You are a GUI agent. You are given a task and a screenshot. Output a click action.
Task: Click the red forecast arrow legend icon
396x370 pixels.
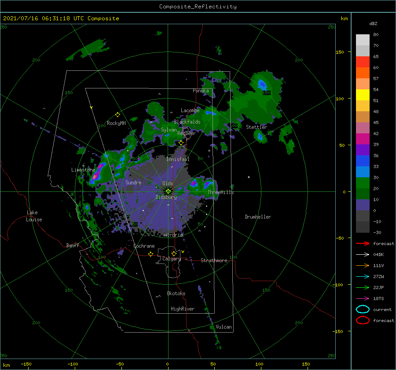coord(363,243)
